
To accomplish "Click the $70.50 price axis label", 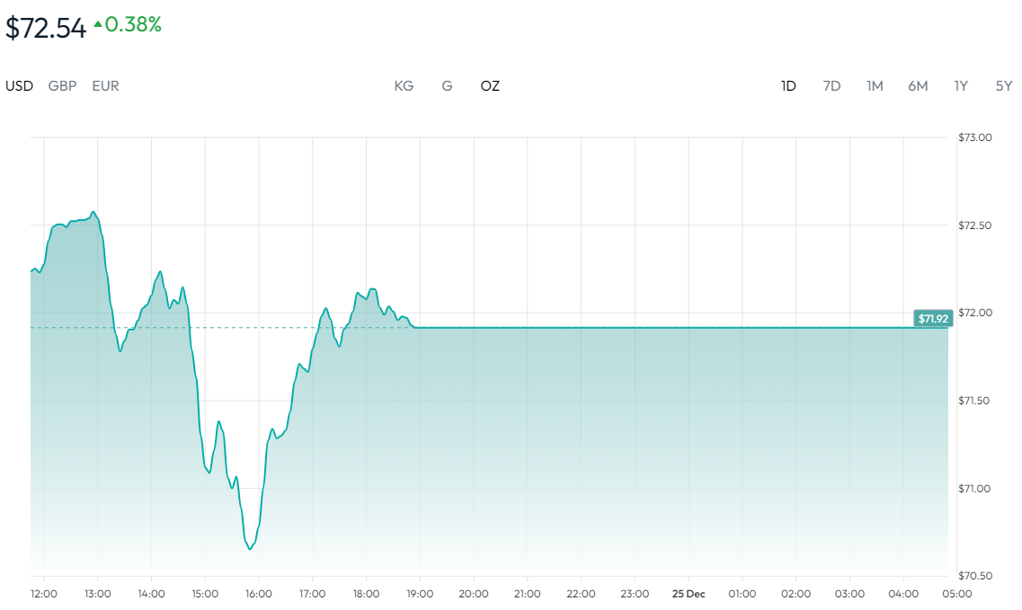I will tap(975, 576).
